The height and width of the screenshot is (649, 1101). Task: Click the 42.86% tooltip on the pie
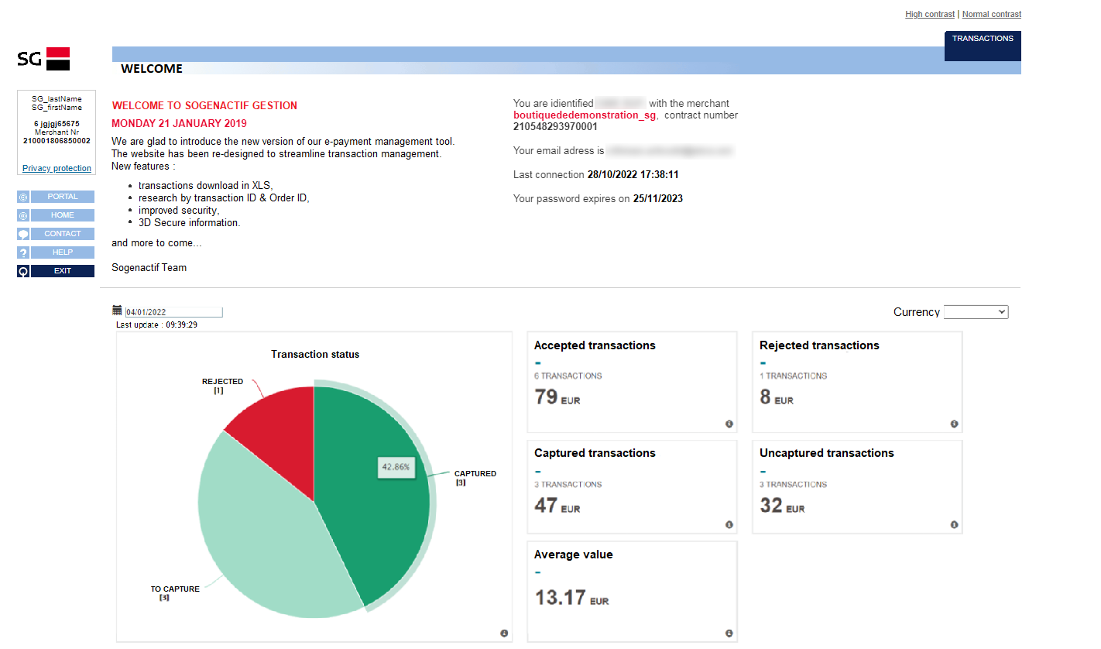396,467
